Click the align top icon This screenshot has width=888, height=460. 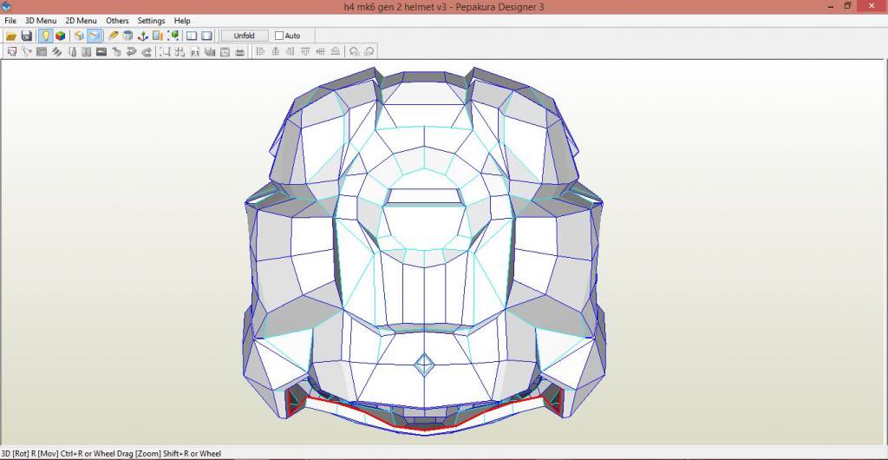306,51
